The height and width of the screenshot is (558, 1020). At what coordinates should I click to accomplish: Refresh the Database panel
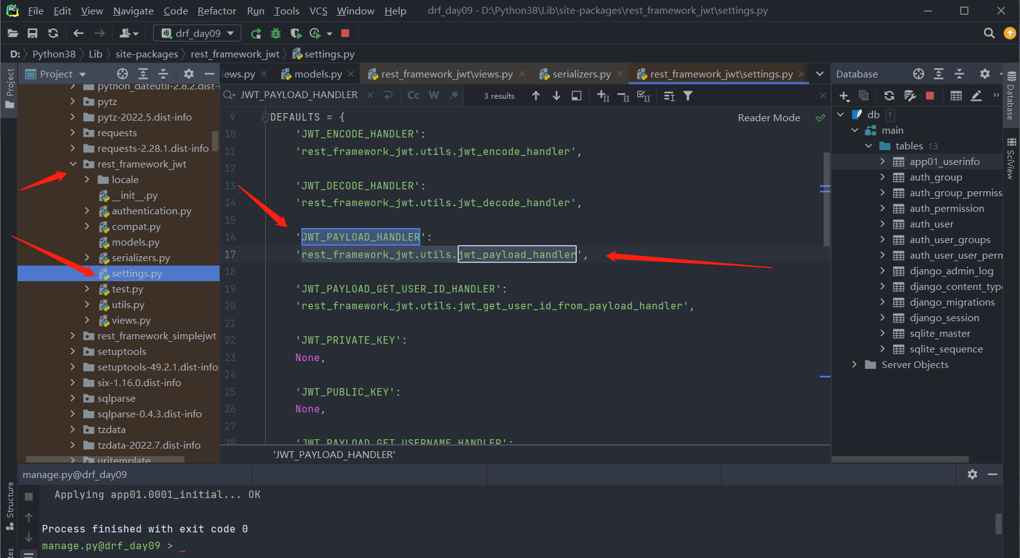889,96
